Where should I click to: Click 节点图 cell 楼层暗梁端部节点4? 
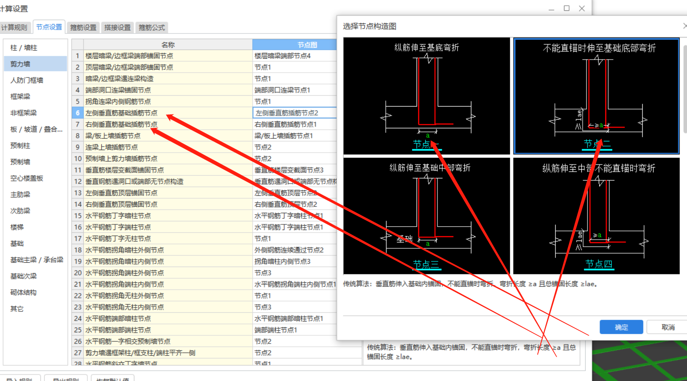click(x=295, y=56)
